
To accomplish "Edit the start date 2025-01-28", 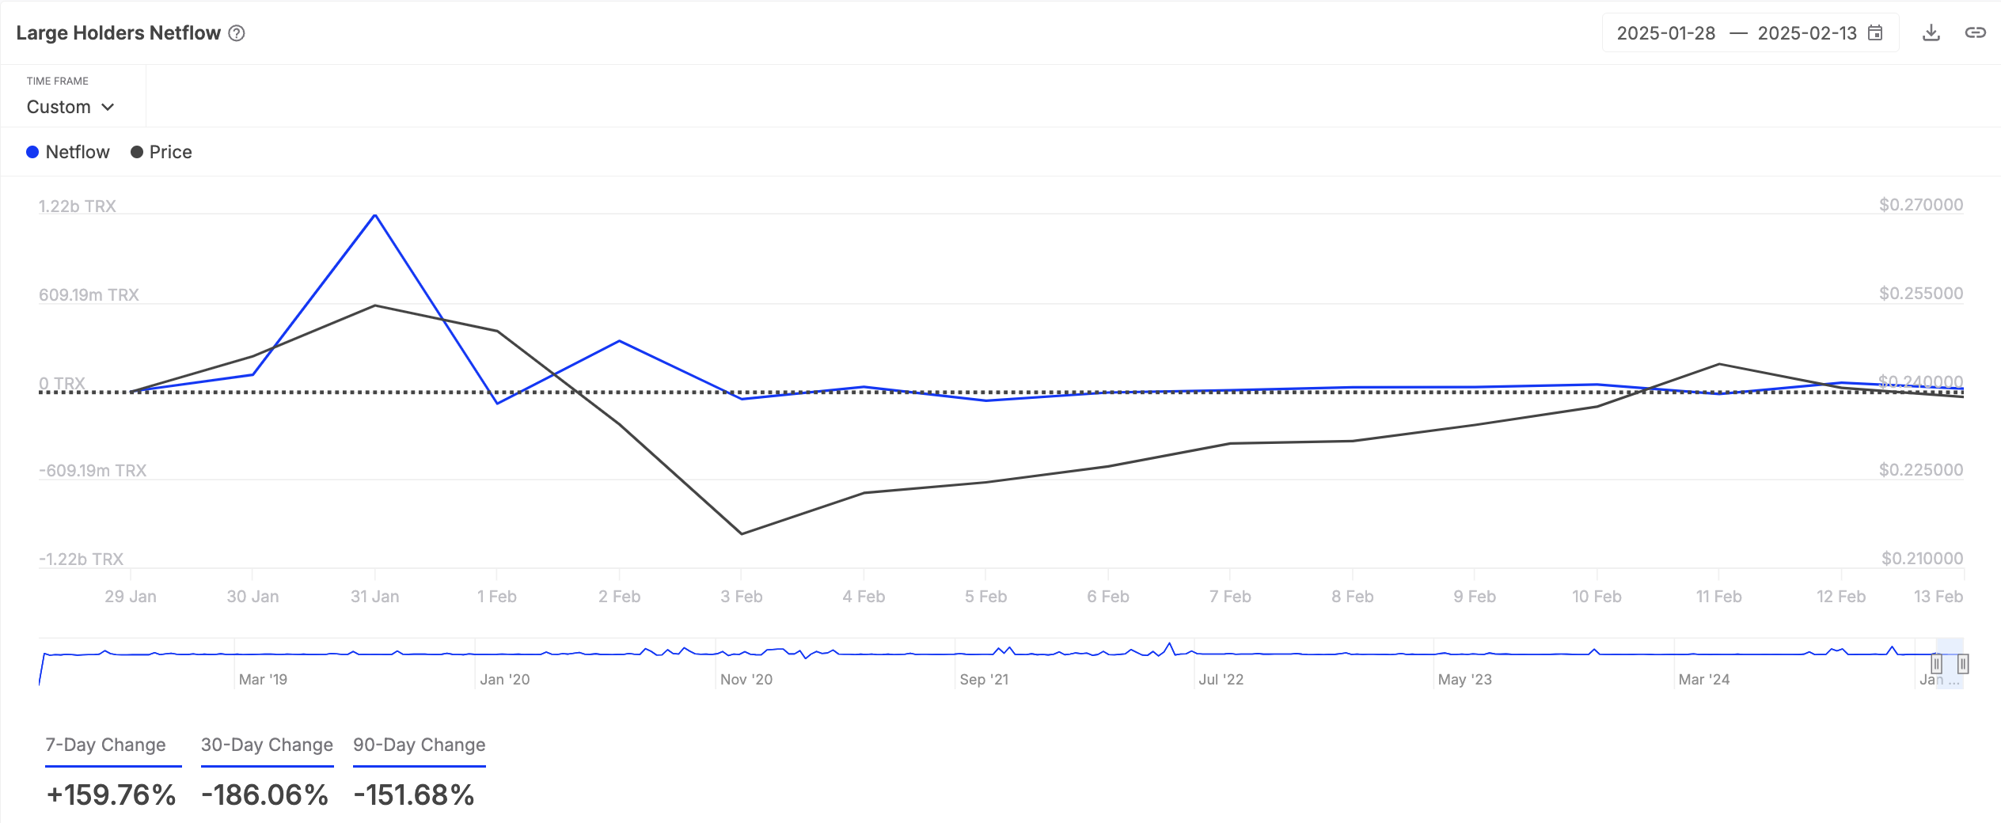I will [1666, 33].
